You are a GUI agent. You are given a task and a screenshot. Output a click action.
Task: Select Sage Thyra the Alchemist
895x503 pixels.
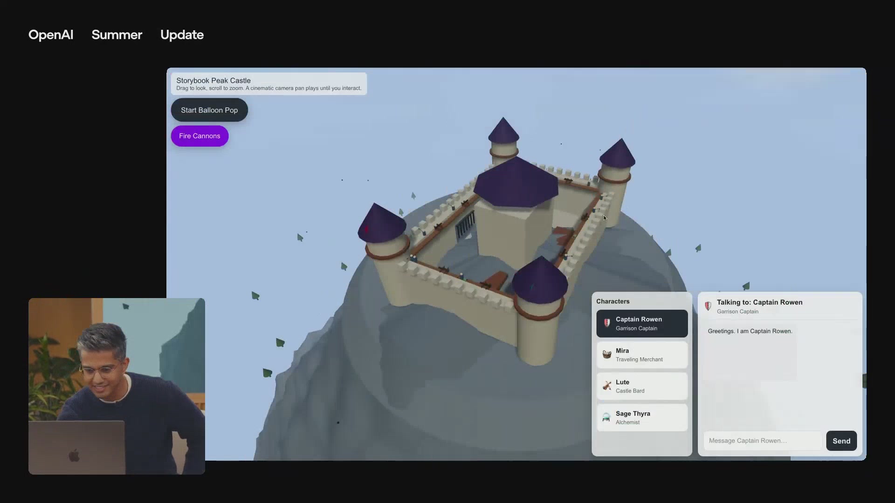click(642, 417)
